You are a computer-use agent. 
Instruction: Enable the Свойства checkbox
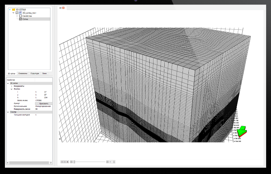(20, 16)
